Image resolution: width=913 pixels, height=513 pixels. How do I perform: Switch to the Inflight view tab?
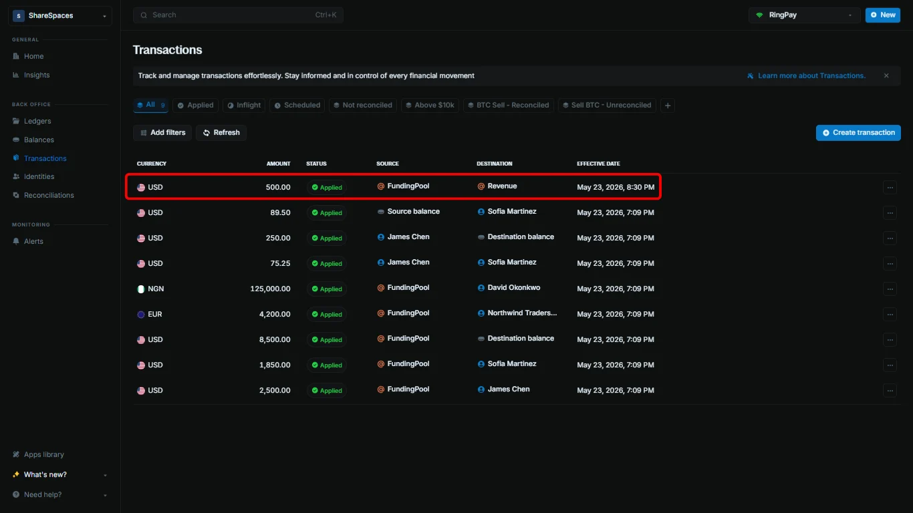(x=244, y=105)
